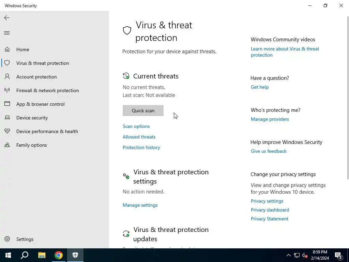The height and width of the screenshot is (262, 349).
Task: Click the protection updates refresh icon
Action: [126, 234]
